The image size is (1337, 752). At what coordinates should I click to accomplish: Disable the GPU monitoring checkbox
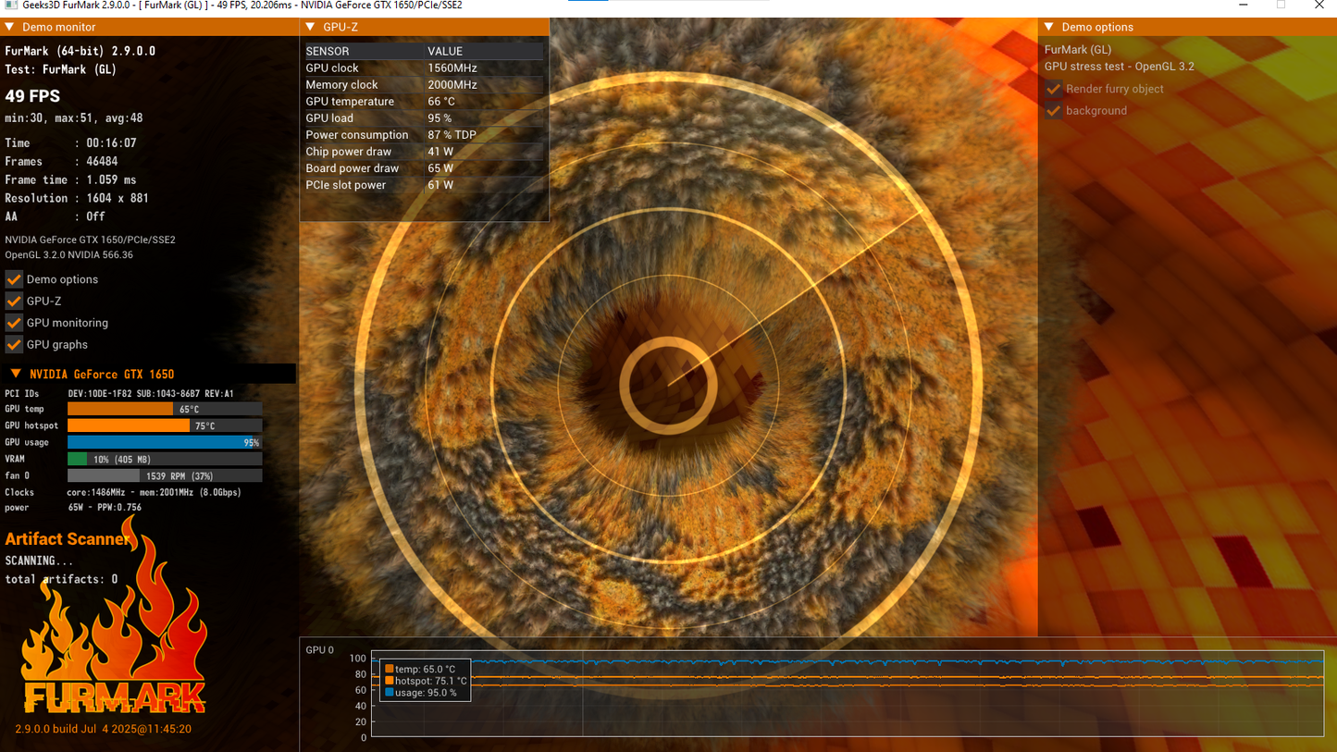(x=14, y=323)
